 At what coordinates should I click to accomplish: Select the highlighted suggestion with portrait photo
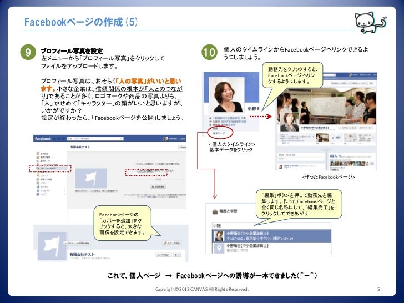pos(271,236)
